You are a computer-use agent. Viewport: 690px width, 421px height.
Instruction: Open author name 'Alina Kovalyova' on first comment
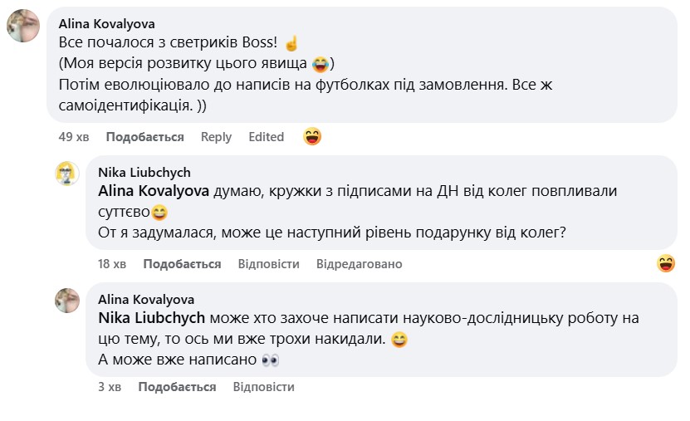pos(106,23)
